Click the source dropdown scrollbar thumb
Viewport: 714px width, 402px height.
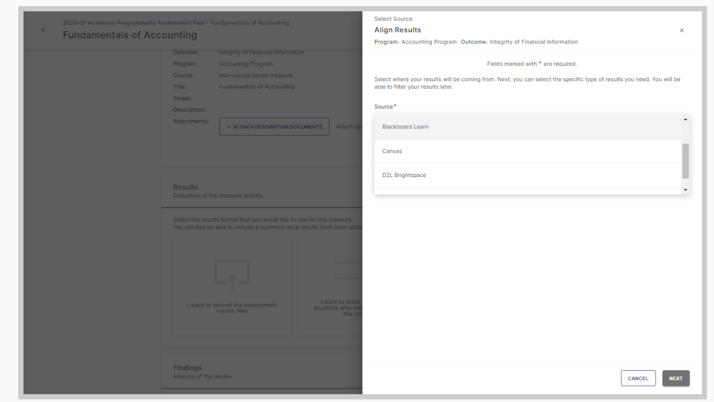(685, 161)
